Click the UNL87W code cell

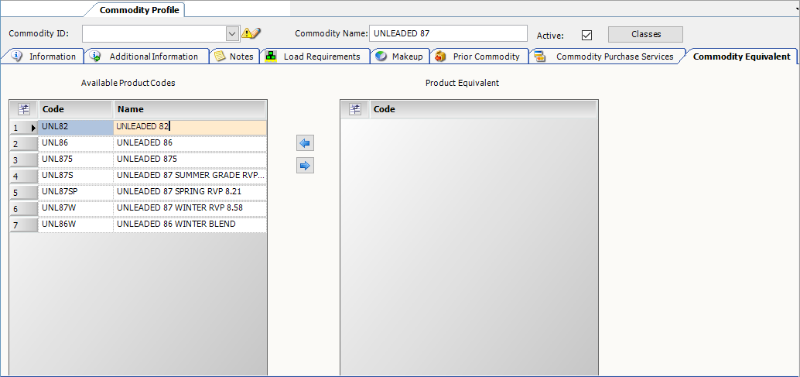tap(76, 209)
